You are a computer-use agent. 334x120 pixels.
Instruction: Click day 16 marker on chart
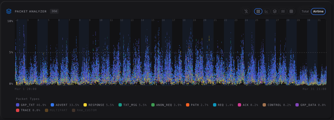click(163, 20)
